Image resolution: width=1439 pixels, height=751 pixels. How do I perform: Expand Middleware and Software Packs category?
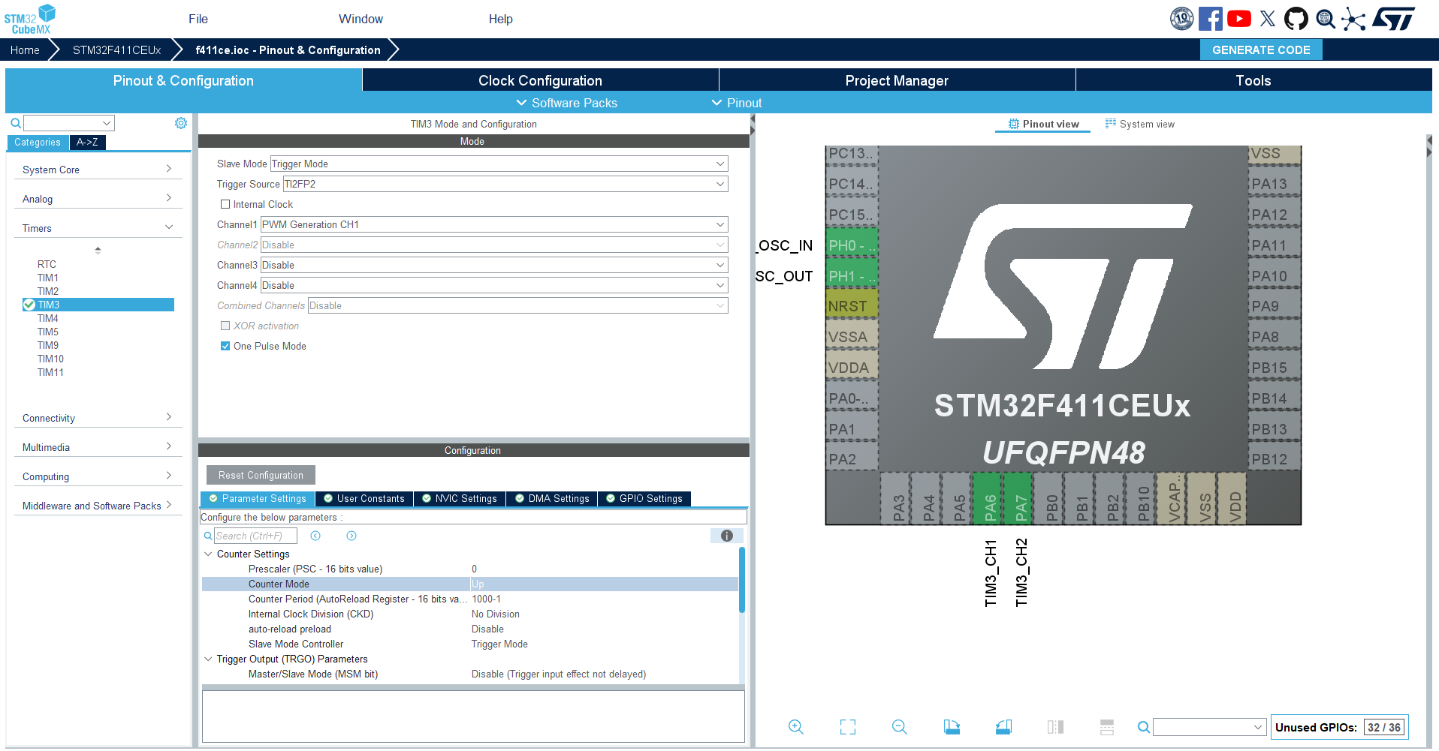[x=98, y=506]
